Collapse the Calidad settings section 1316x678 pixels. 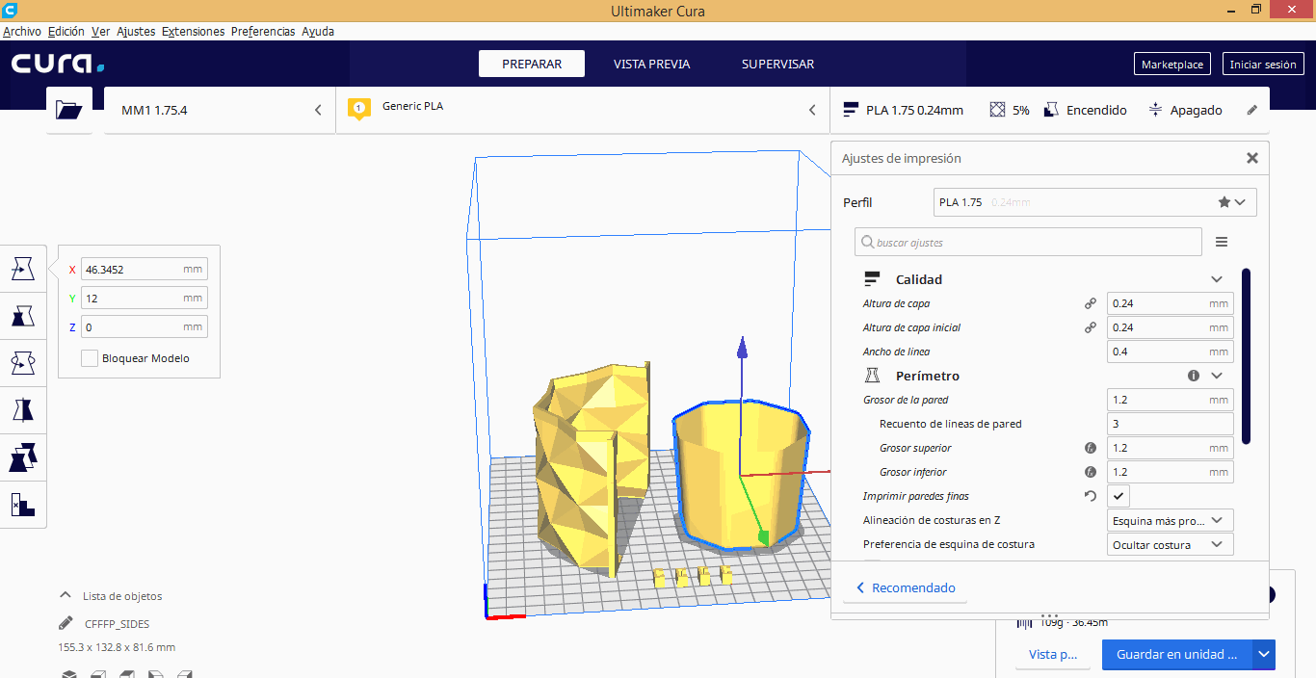(1217, 279)
